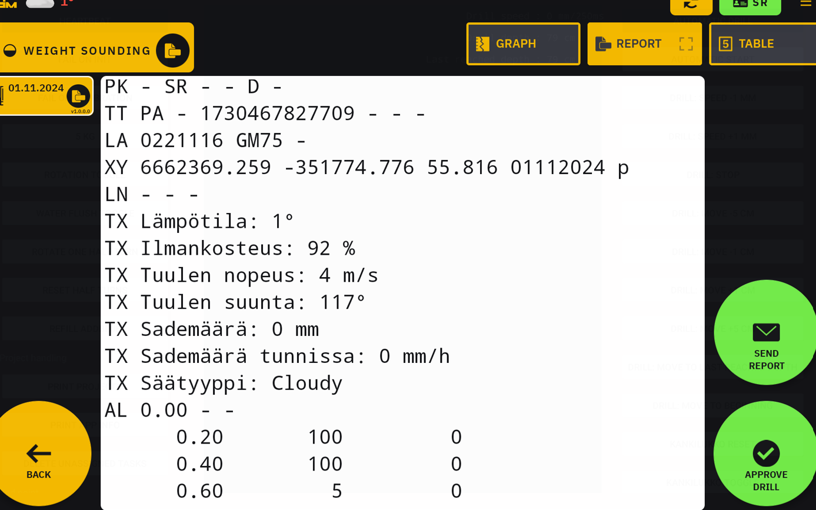Click the Send Report button
Image resolution: width=816 pixels, height=510 pixels.
coord(766,332)
